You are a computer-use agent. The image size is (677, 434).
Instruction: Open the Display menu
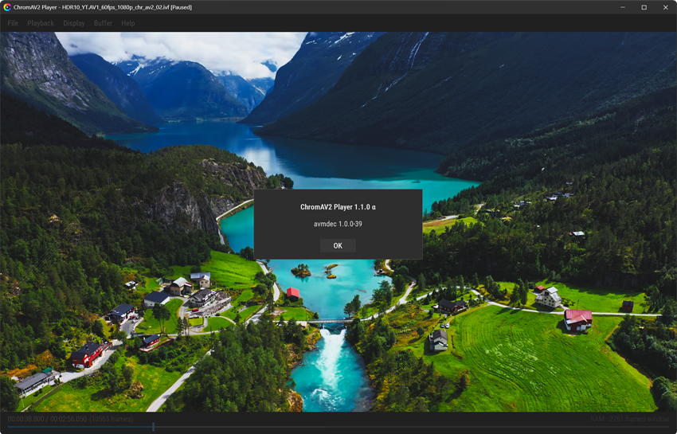(74, 23)
